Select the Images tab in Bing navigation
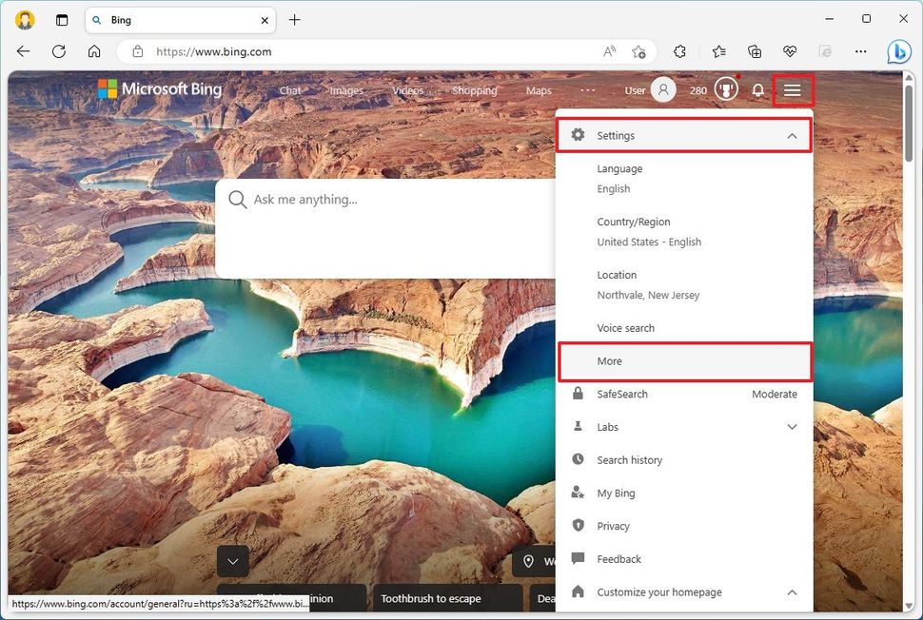 [x=345, y=89]
